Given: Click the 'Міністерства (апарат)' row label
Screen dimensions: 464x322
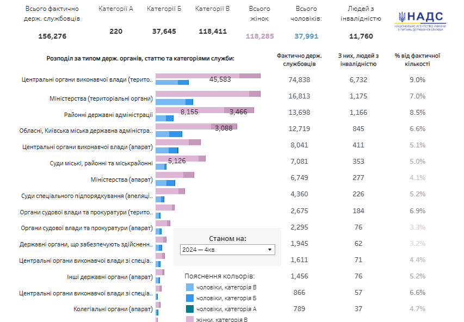Looking at the screenshot, I should pos(121,179).
